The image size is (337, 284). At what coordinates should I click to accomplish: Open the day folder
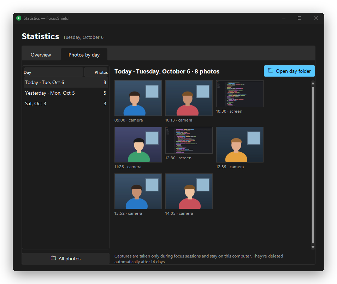tap(289, 71)
